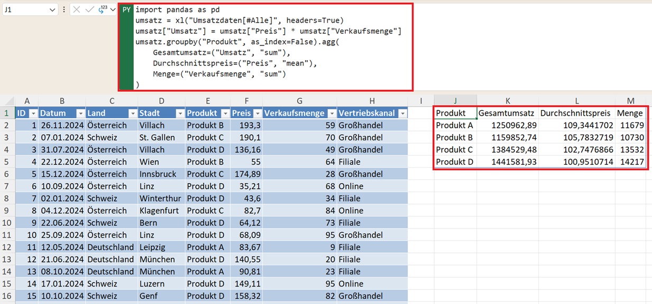Open the Preis column filter dropdown
Viewport: 652px width, 304px height.
[257, 113]
